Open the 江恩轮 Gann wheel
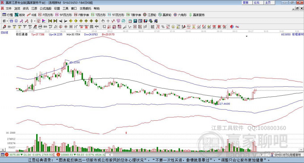This screenshot has height=163, width=304. tap(150, 15)
